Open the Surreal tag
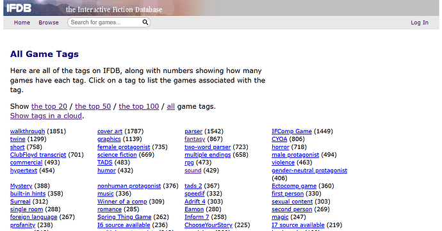This screenshot has height=231, width=442. pos(20,202)
